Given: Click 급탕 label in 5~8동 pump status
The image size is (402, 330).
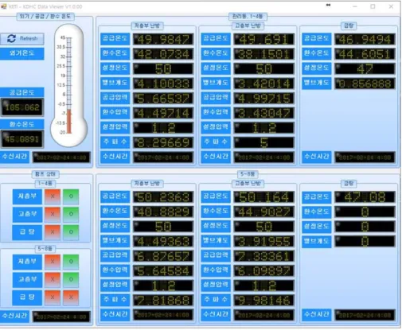Looking at the screenshot, I should [x=27, y=297].
